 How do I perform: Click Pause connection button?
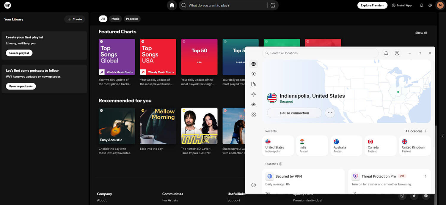click(294, 113)
